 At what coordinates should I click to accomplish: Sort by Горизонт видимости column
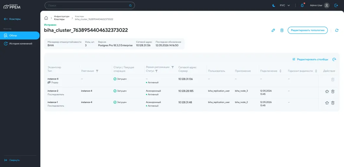[316, 71]
